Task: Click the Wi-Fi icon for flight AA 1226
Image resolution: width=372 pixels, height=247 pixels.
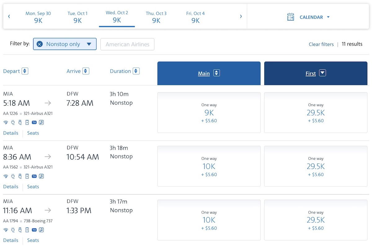Action: 6,122
